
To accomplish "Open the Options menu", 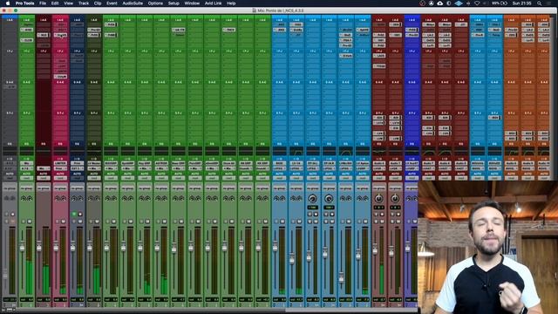I will [155, 3].
